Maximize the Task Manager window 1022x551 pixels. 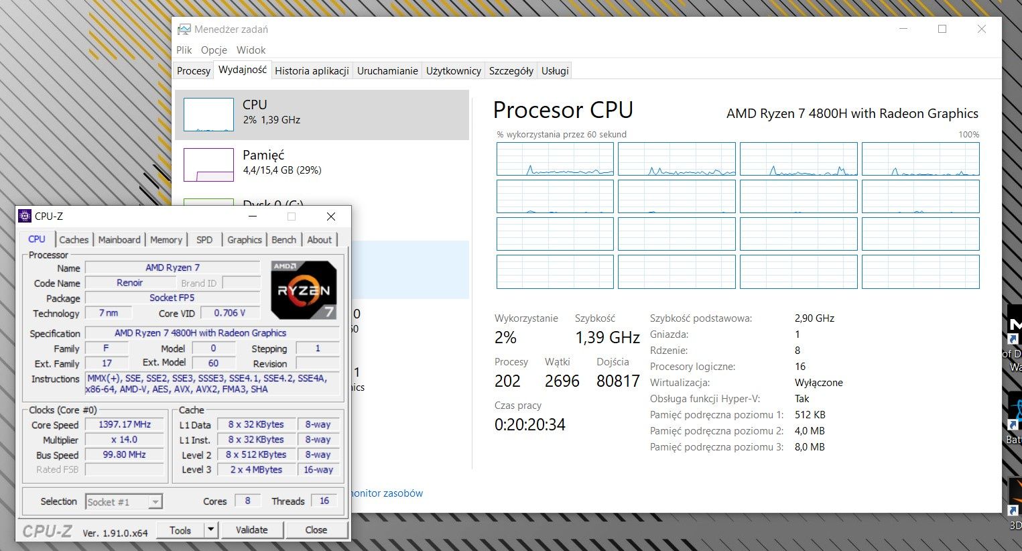942,29
